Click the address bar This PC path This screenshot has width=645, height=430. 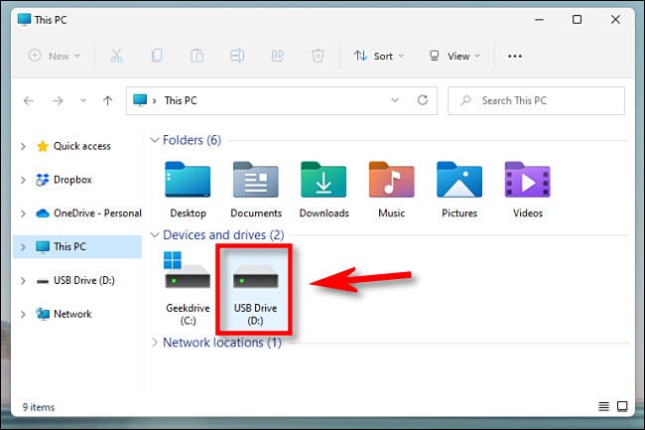pyautogui.click(x=181, y=100)
